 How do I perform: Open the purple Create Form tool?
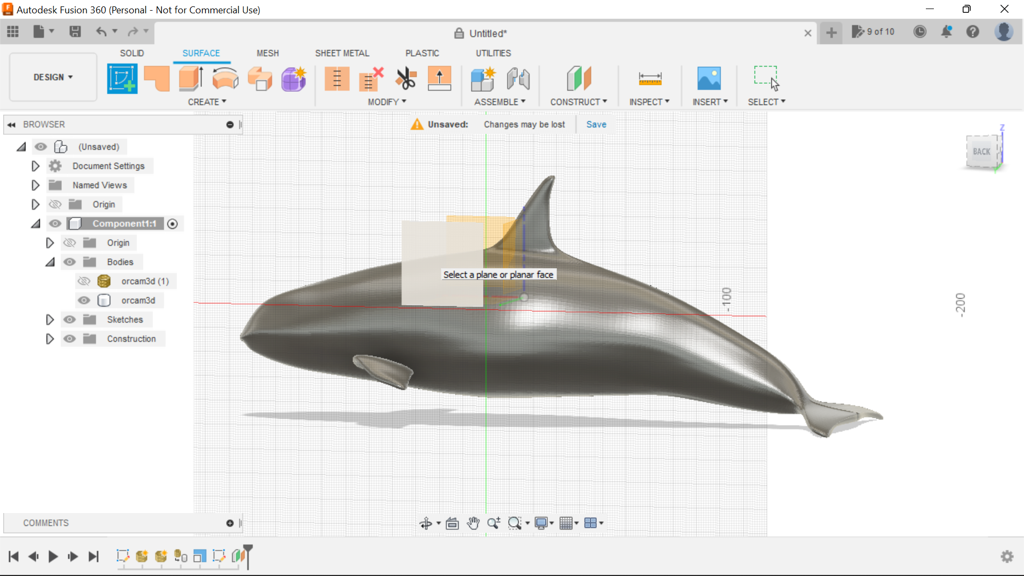[293, 78]
